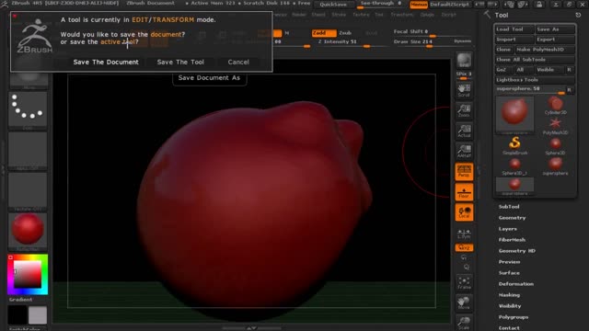Click the Frame icon

464,282
